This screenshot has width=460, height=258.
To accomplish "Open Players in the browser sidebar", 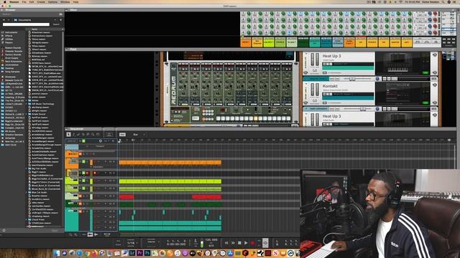I will pyautogui.click(x=9, y=42).
